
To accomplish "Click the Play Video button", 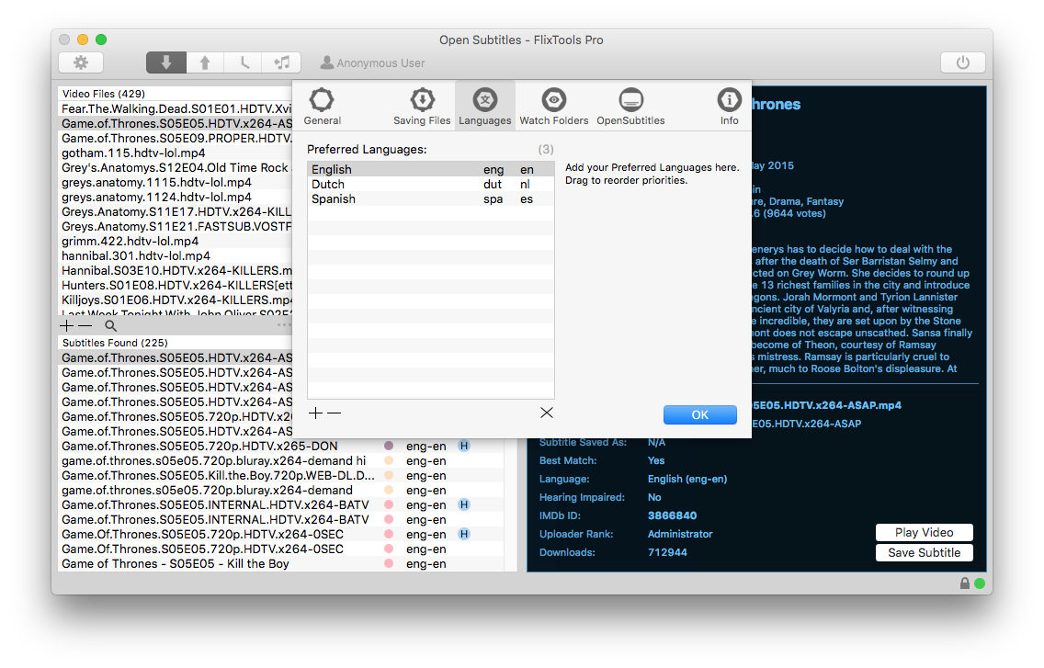I will [x=925, y=532].
